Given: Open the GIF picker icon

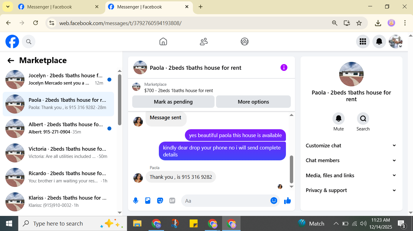Looking at the screenshot, I should [172, 201].
